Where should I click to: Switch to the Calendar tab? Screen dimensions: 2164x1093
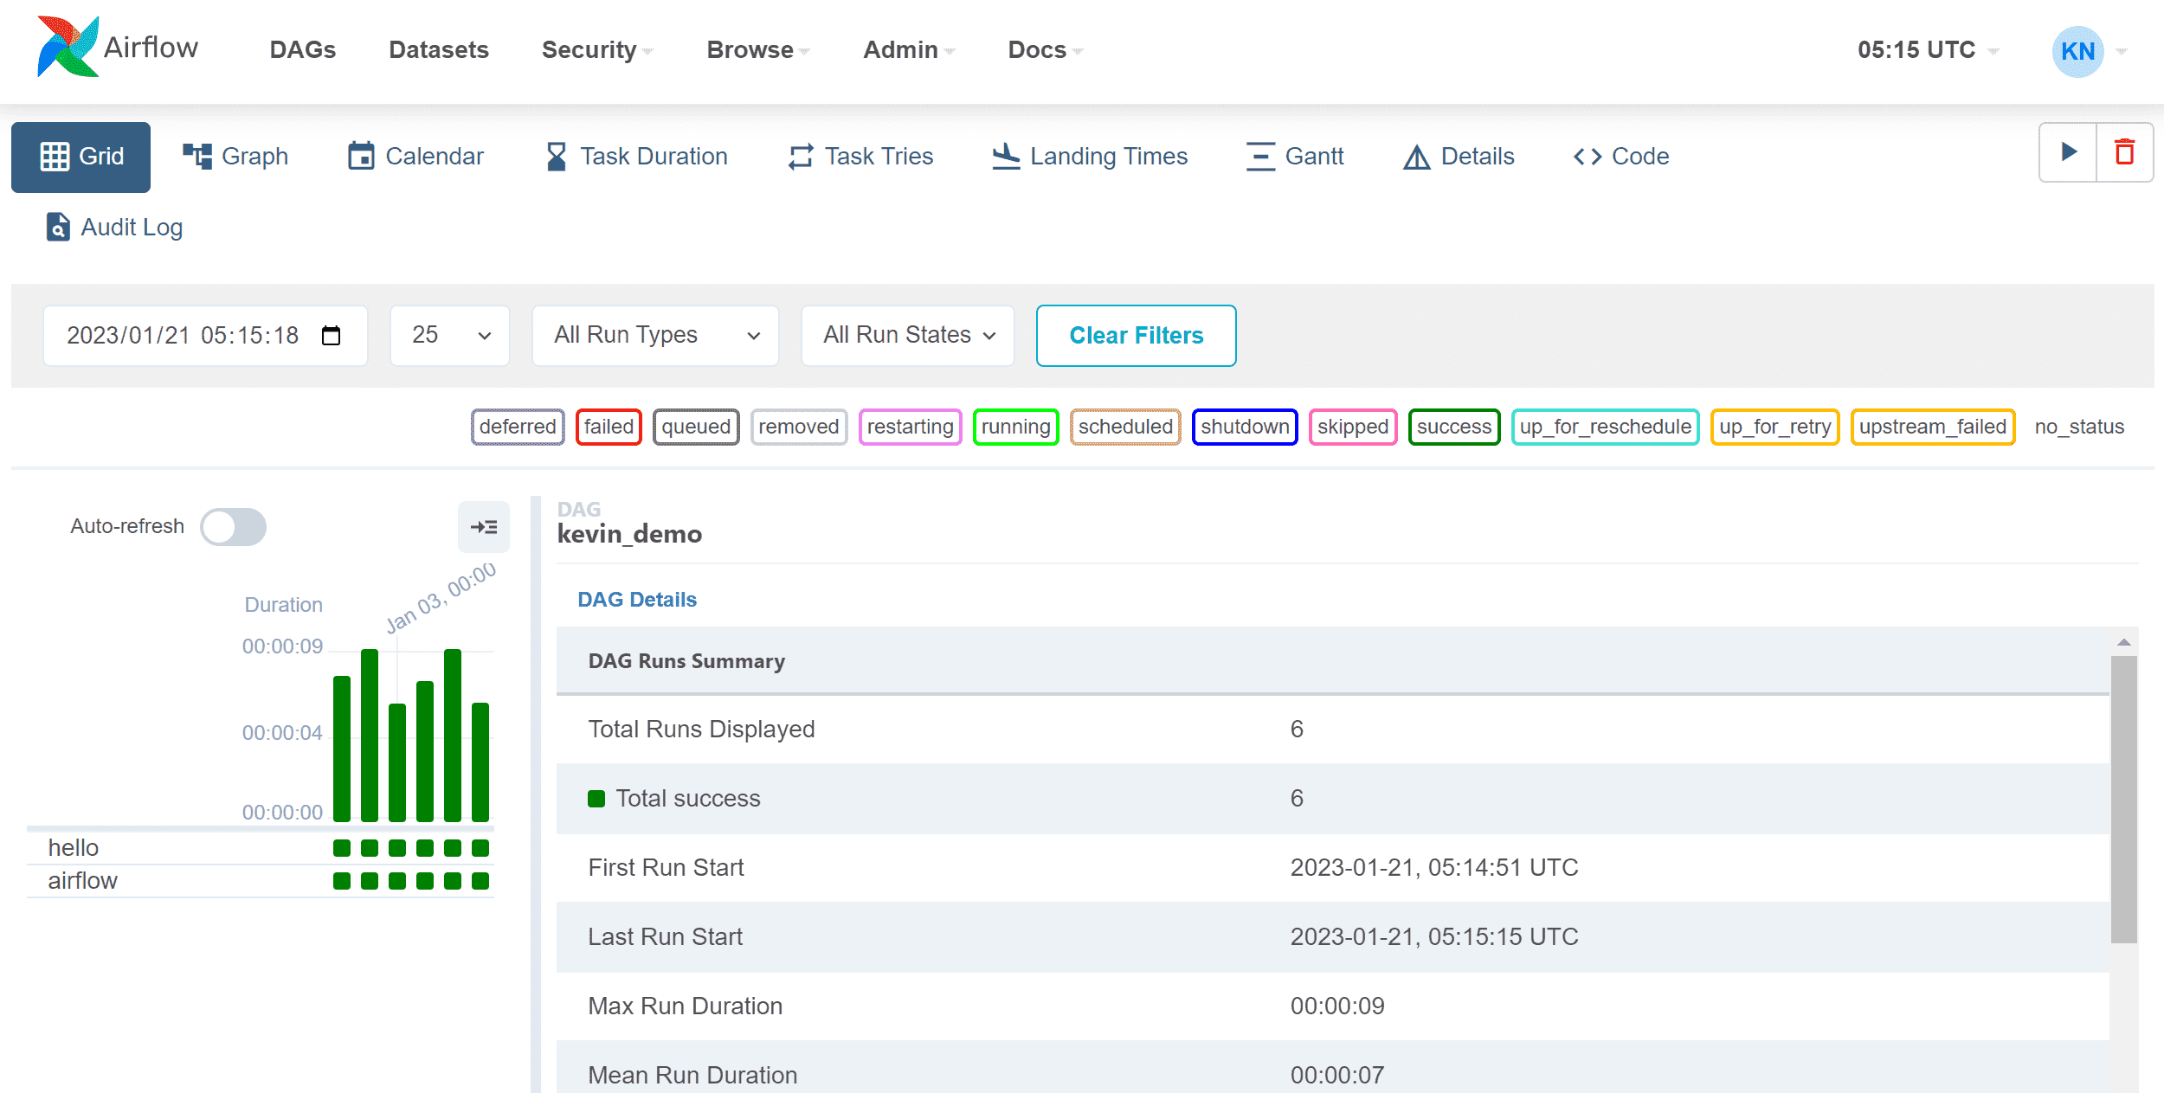[415, 157]
